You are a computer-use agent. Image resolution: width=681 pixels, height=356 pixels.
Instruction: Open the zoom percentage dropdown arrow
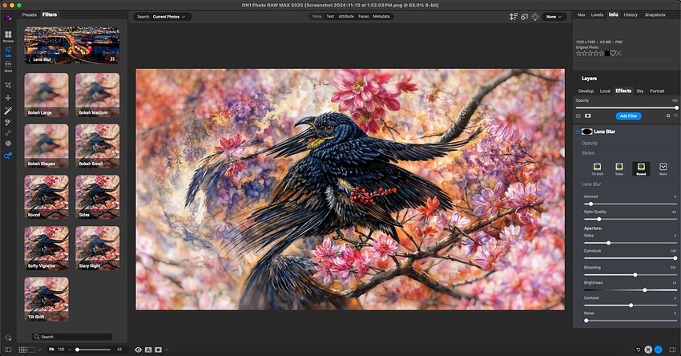pos(70,350)
